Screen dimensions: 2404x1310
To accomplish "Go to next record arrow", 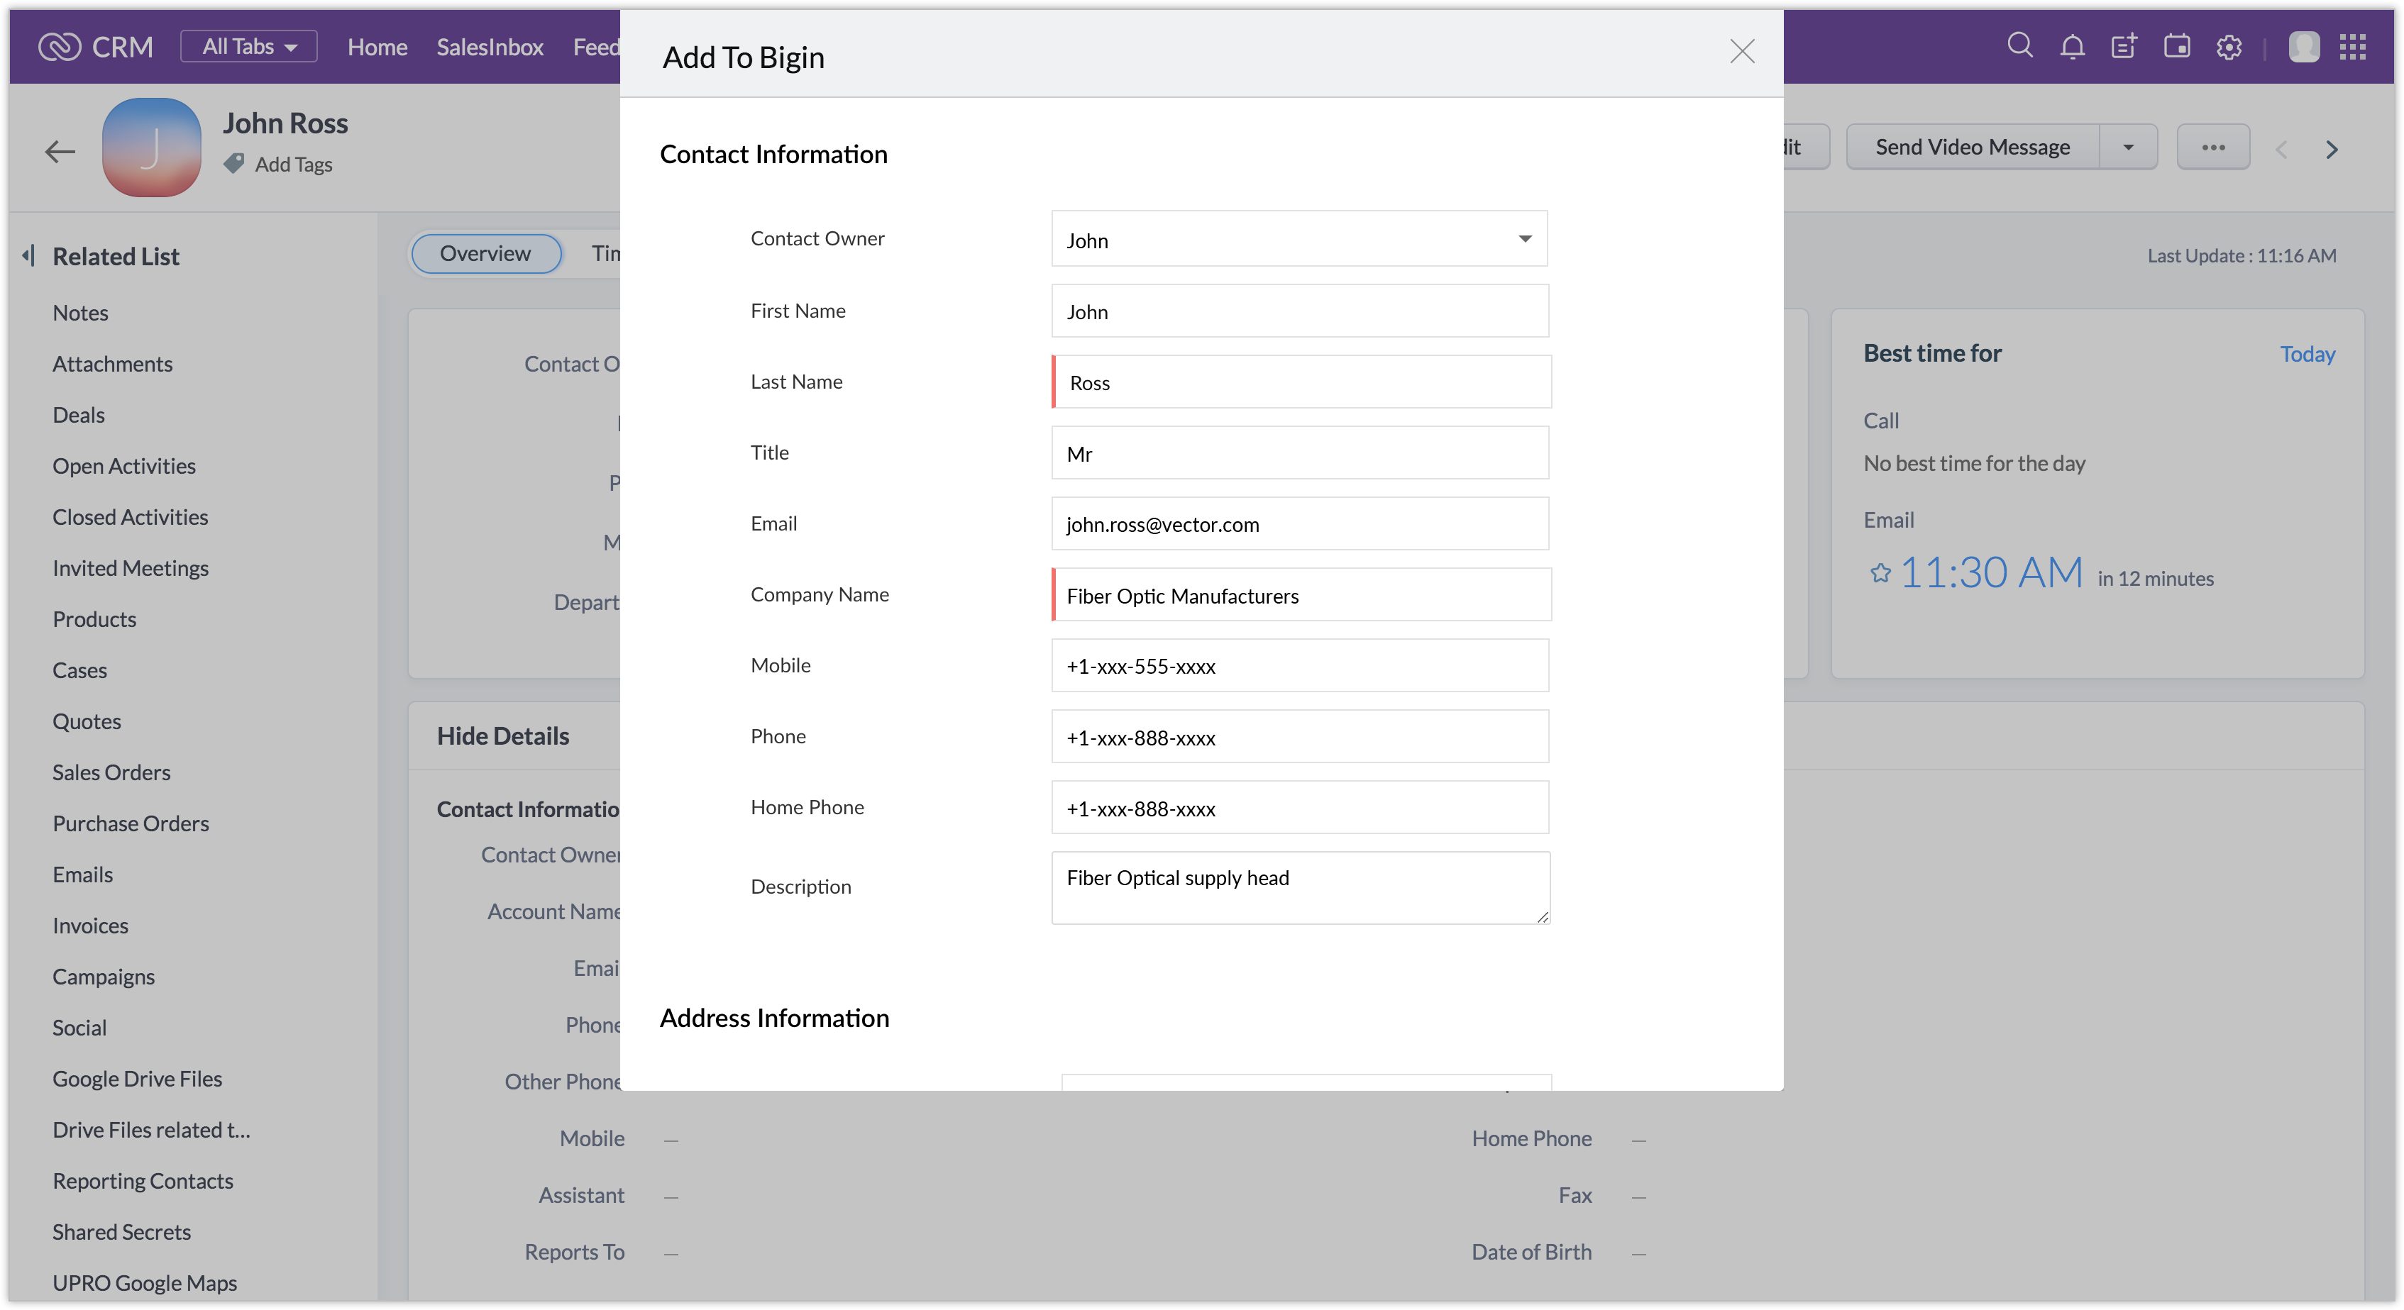I will point(2331,149).
